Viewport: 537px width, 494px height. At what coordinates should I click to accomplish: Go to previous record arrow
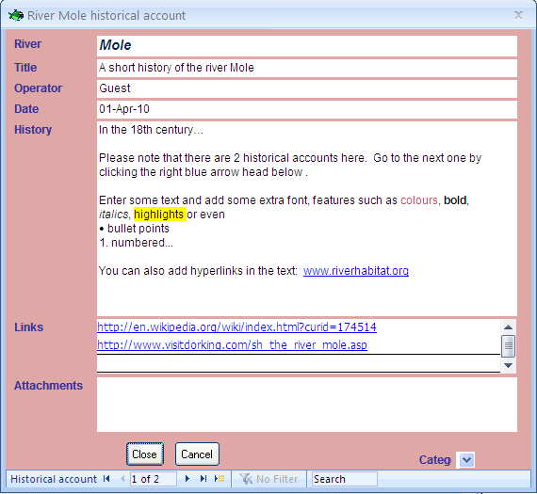coord(122,479)
